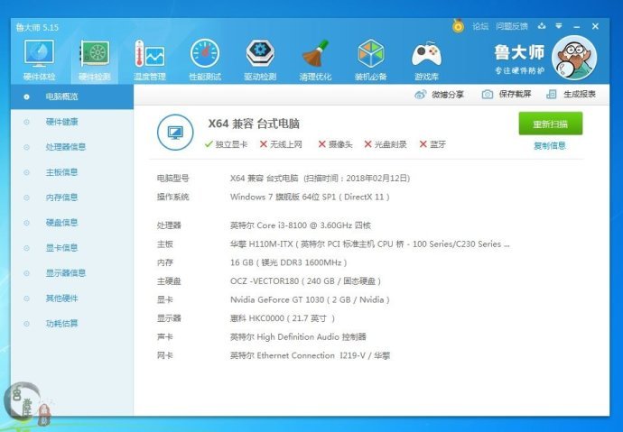Image resolution: width=623 pixels, height=432 pixels.
Task: Open the 论坛 forum link
Action: click(480, 26)
